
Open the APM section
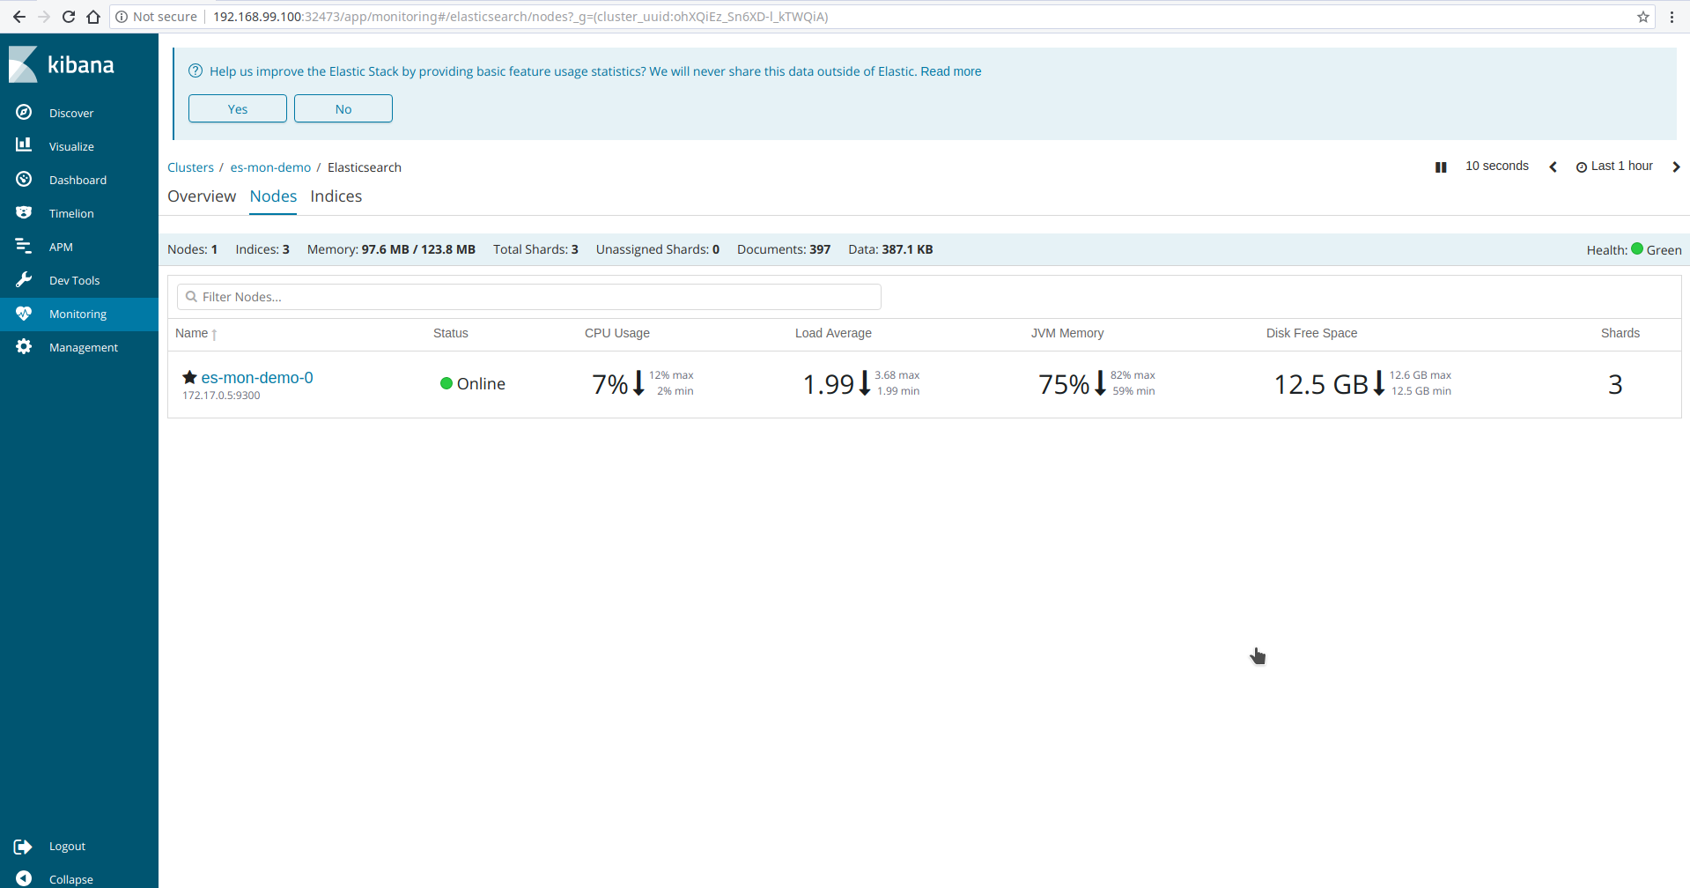click(x=62, y=247)
